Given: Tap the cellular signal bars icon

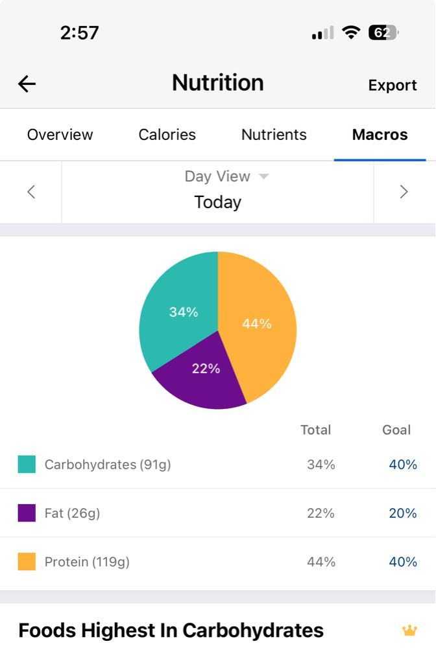Looking at the screenshot, I should click(322, 32).
